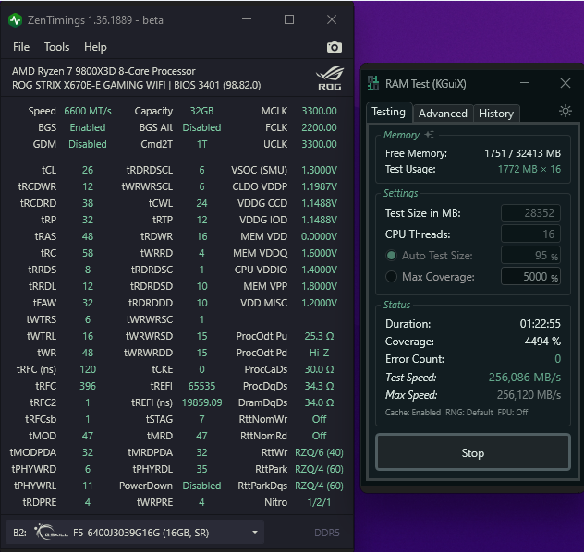Select the Auto Test Size radio button
The width and height of the screenshot is (584, 552).
click(391, 256)
